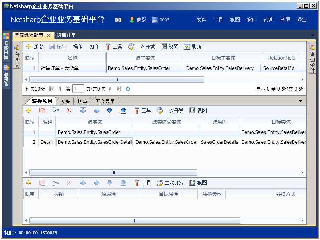Move row to bottom in 转换项目 toolbar
This screenshot has height=240, width=320.
click(123, 110)
